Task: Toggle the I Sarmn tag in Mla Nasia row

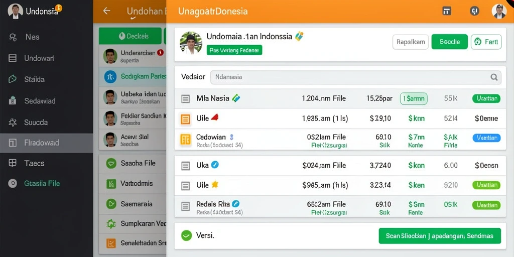Action: (x=414, y=98)
